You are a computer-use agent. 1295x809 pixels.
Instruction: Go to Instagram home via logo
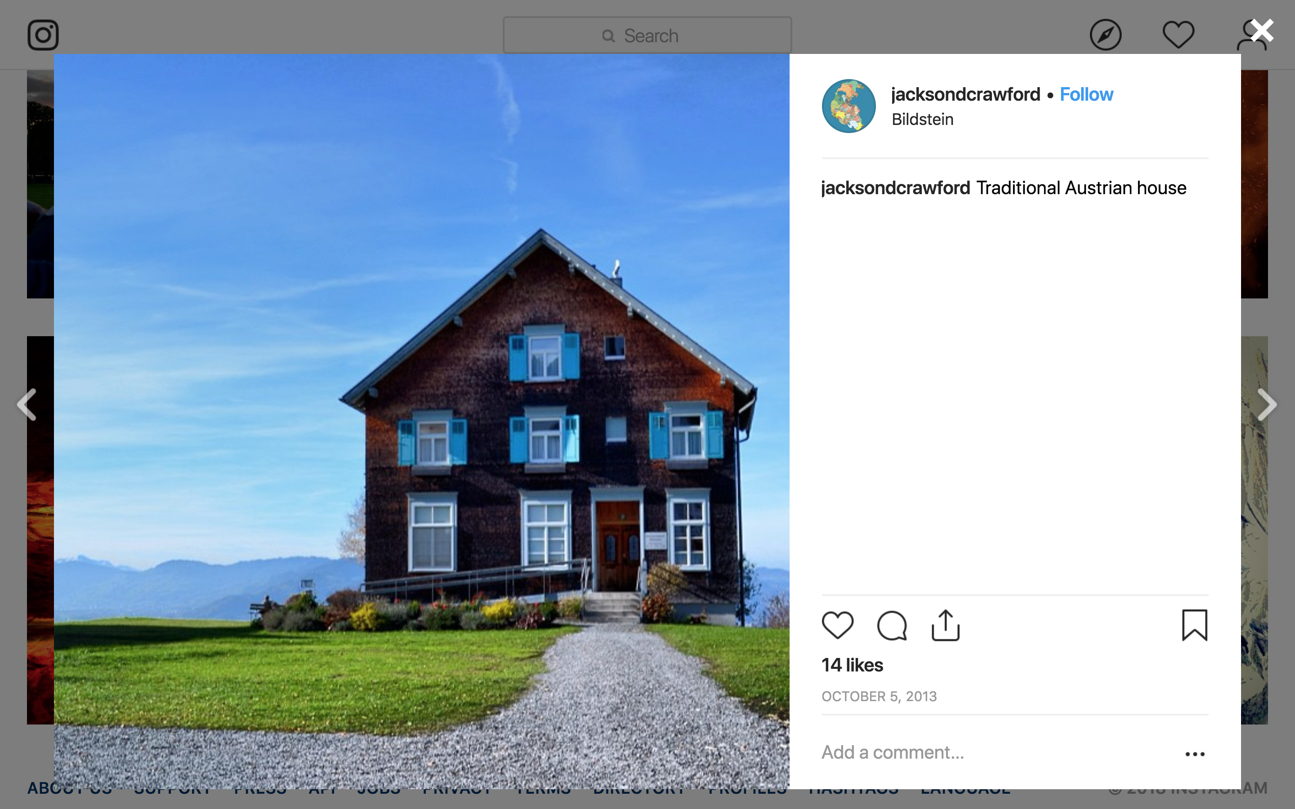(43, 36)
